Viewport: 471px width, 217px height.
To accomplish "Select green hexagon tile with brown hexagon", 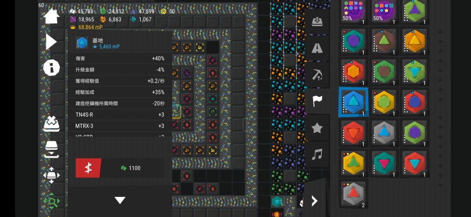I will pos(384,72).
